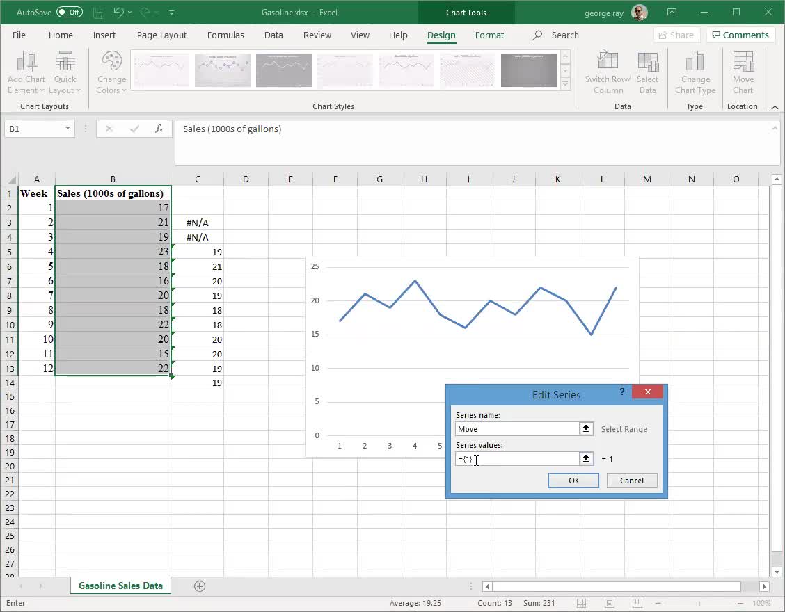Click the Cancel X icon in formula bar
Image resolution: width=785 pixels, height=612 pixels.
[109, 129]
